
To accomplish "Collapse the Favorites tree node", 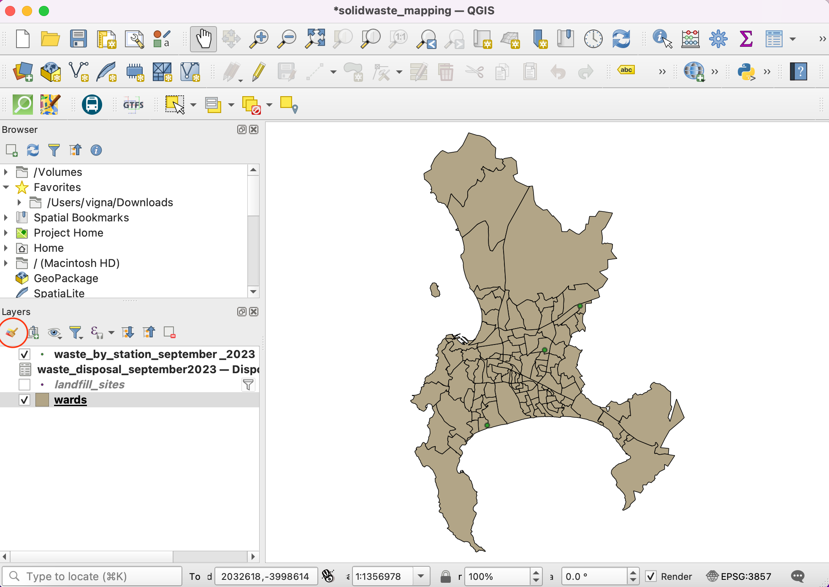I will click(x=6, y=187).
